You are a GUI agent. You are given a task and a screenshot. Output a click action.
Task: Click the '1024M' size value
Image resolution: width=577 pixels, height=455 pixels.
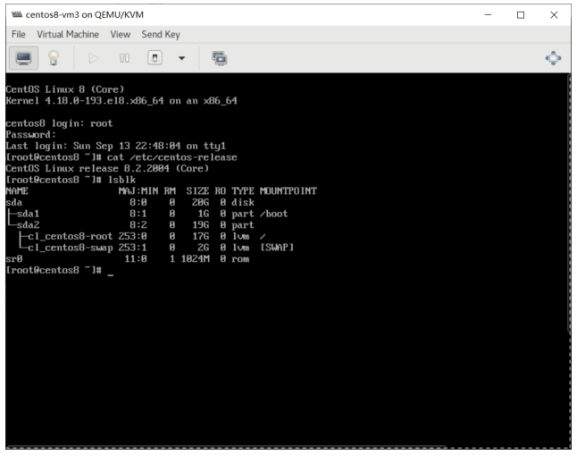(195, 258)
